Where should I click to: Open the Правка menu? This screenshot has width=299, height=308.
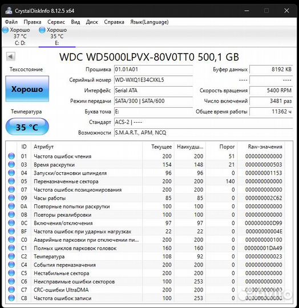coord(33,22)
